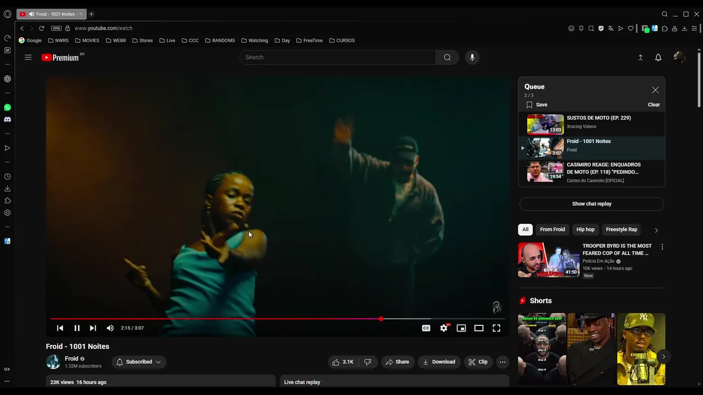Share the video
The image size is (703, 395).
point(397,362)
